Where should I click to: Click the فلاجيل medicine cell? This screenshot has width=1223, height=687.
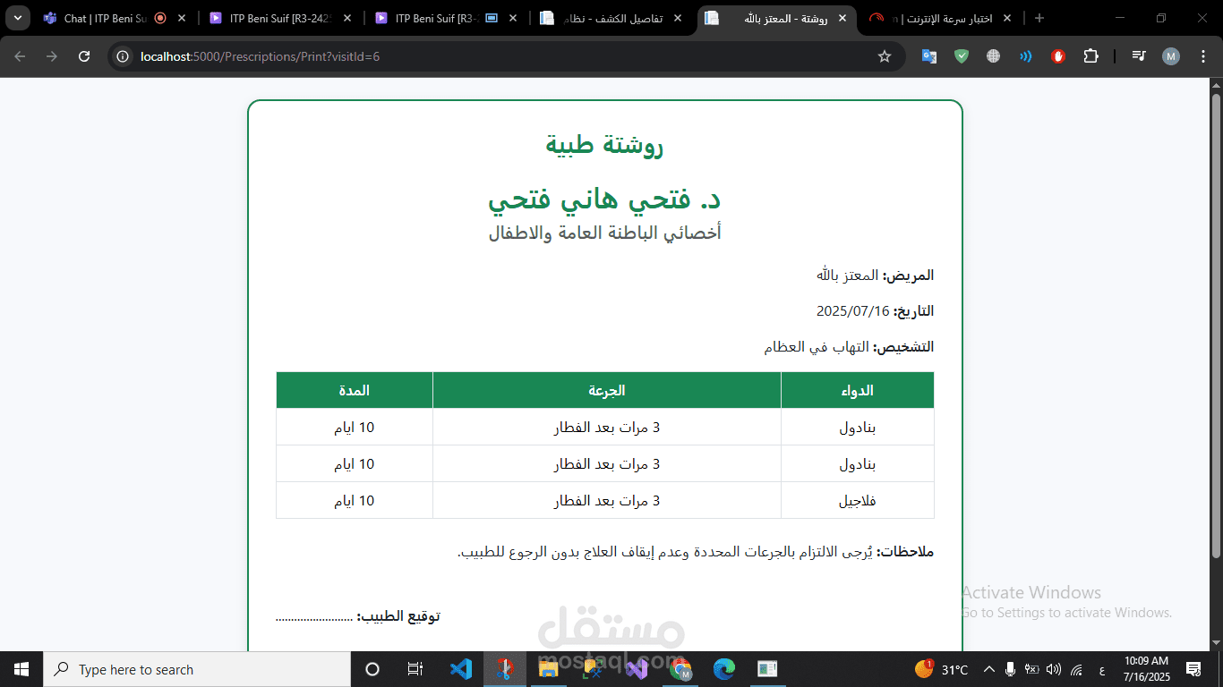[857, 501]
